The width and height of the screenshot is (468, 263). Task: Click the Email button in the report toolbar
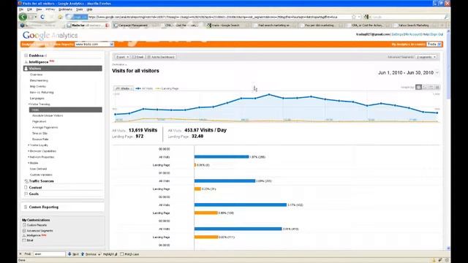pos(137,57)
